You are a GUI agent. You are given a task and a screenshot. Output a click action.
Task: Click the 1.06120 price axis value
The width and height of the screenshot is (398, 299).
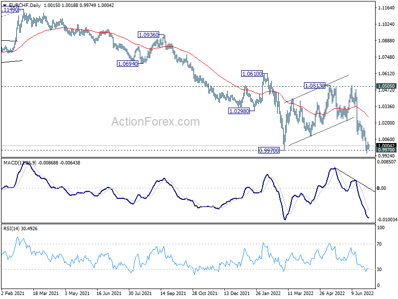pos(387,73)
